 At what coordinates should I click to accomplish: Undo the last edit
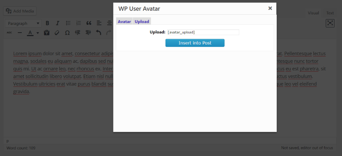(99, 33)
